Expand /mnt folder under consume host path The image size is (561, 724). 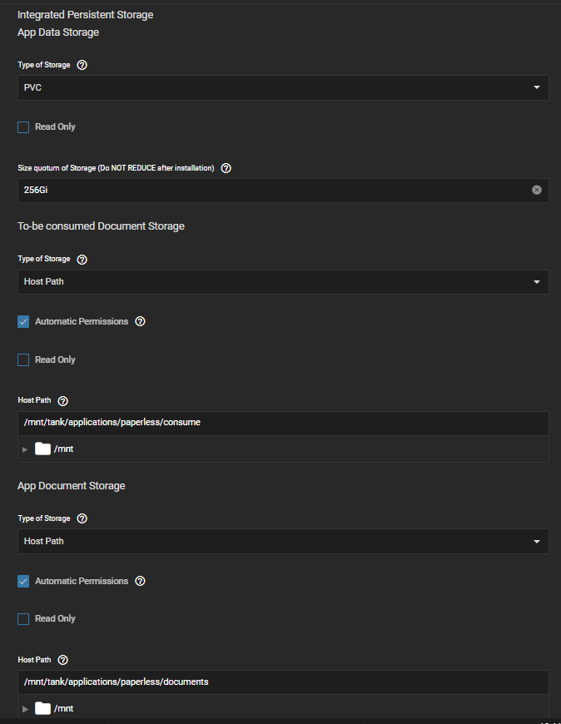click(x=25, y=449)
